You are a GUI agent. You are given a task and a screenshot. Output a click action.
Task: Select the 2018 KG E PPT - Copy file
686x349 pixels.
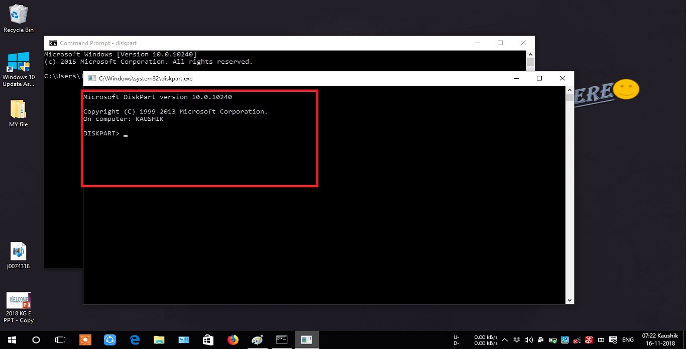19,307
